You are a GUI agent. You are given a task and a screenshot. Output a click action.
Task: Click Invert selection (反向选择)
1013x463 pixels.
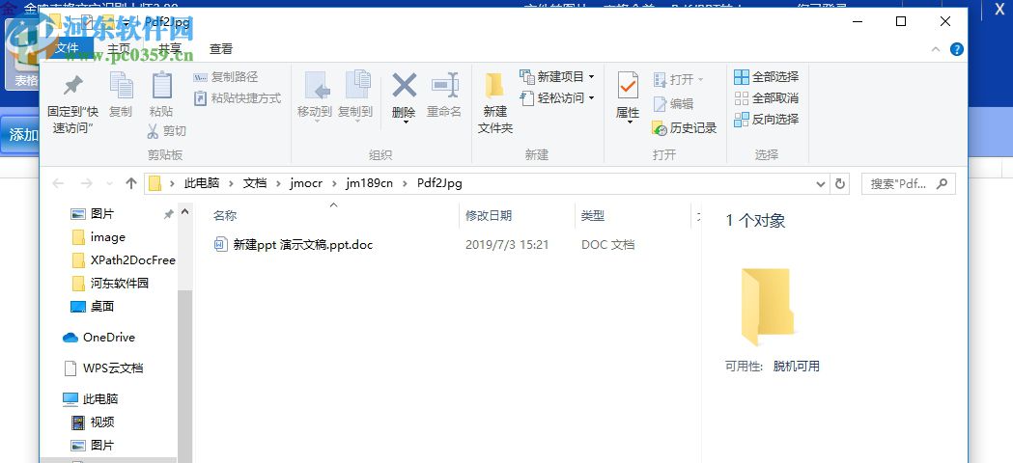pos(767,120)
